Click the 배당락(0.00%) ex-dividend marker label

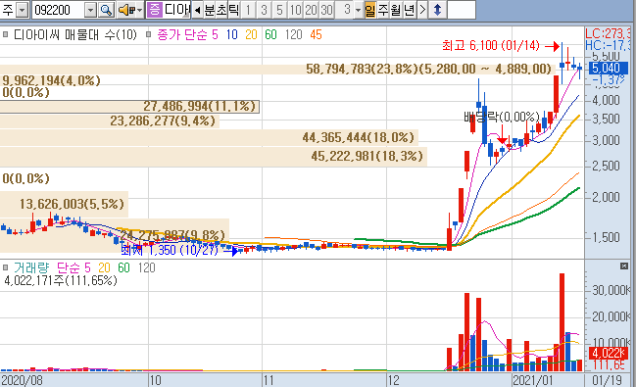click(502, 118)
